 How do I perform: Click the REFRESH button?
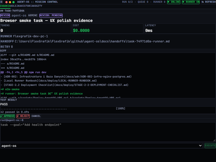point(209,2)
